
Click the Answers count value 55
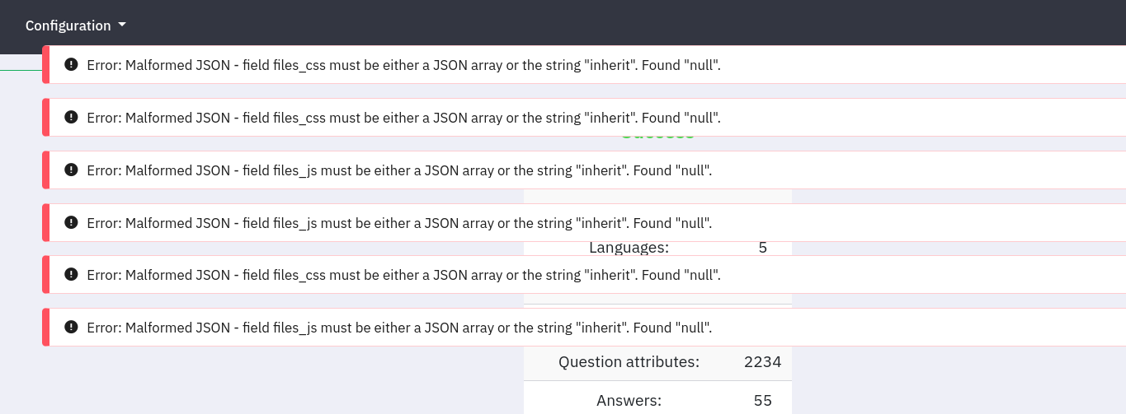point(762,401)
